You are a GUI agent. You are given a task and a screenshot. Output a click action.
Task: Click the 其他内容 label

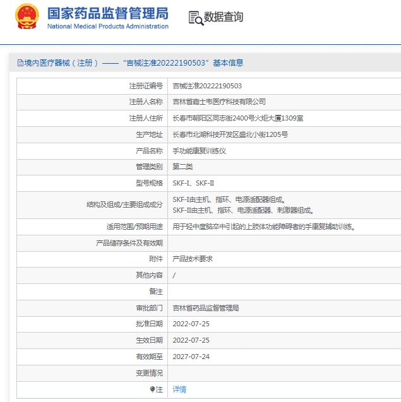tap(149, 275)
